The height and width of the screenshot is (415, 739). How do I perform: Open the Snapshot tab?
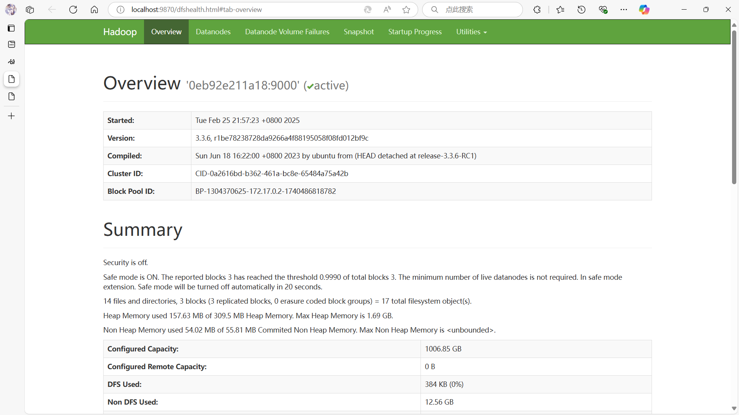click(359, 32)
